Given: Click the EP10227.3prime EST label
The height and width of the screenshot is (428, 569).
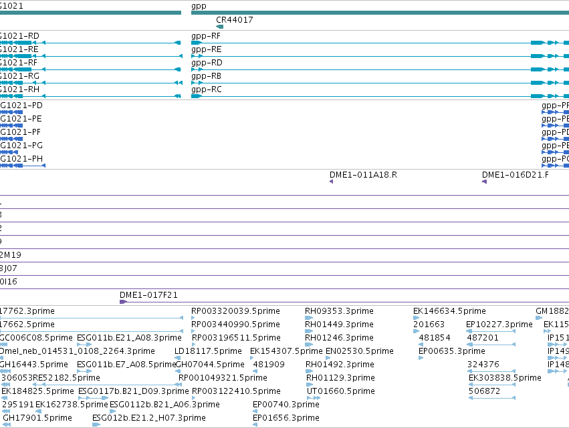Looking at the screenshot, I should pos(499,325).
